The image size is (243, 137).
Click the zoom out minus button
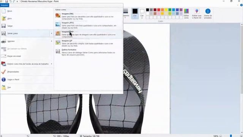click(221, 136)
